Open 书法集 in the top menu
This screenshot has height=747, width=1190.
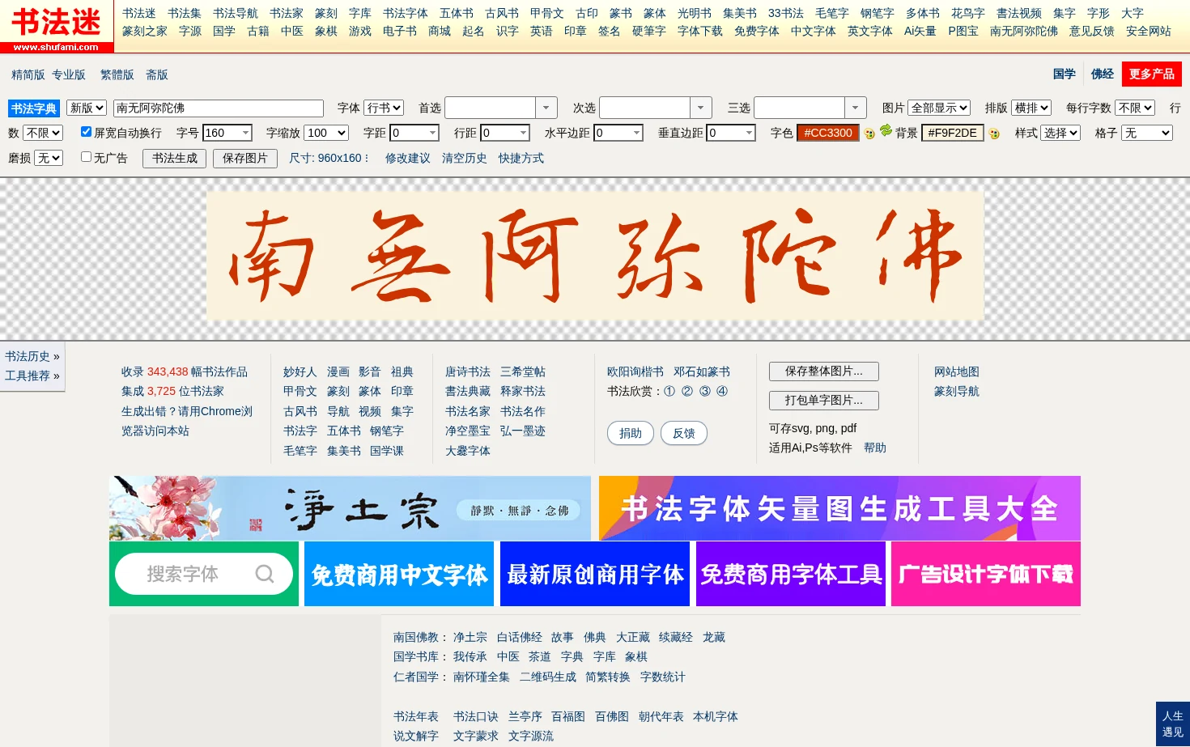point(185,13)
